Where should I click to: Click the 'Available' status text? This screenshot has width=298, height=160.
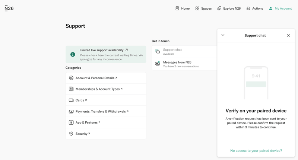tap(169, 54)
